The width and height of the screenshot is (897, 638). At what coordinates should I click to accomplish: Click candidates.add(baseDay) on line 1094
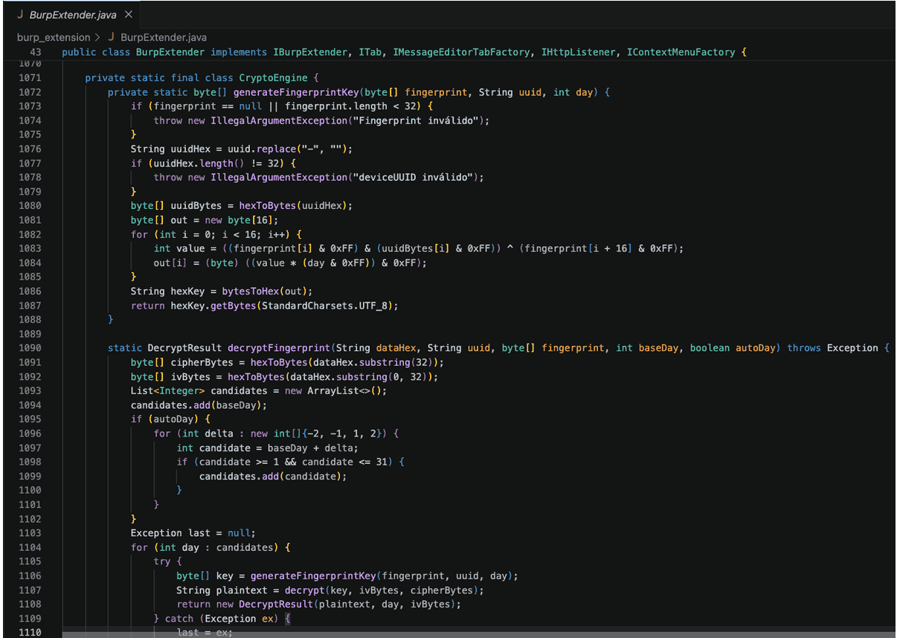point(199,405)
